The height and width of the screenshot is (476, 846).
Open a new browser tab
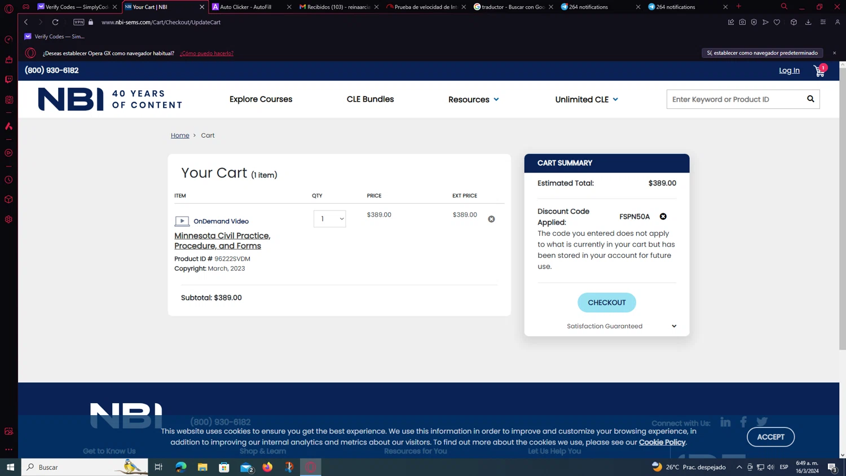point(739,7)
